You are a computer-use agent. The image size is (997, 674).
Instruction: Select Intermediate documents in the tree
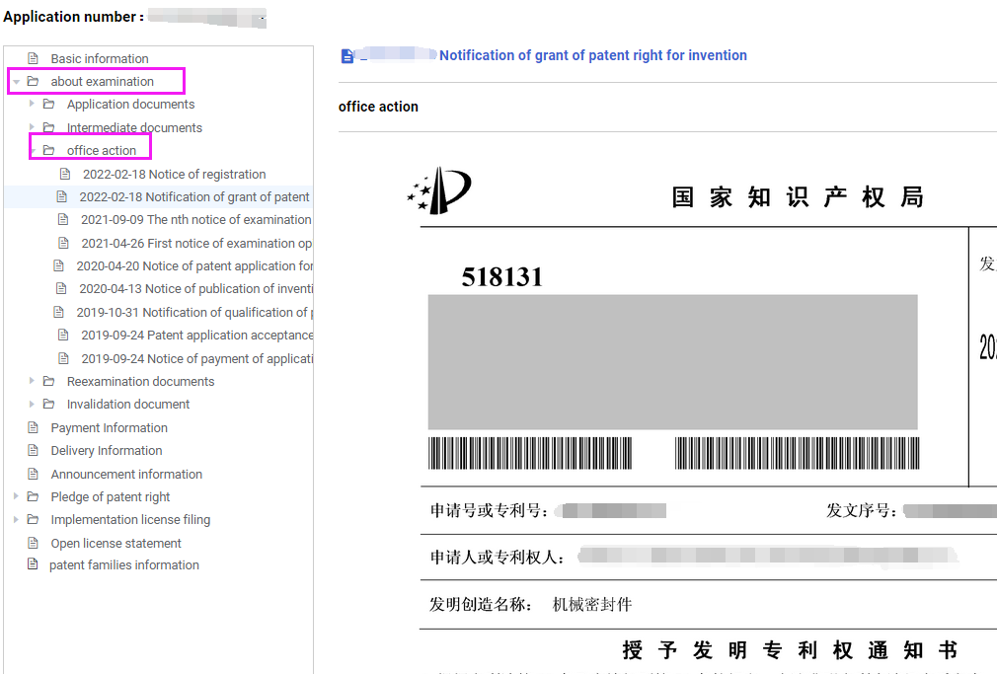(x=134, y=128)
